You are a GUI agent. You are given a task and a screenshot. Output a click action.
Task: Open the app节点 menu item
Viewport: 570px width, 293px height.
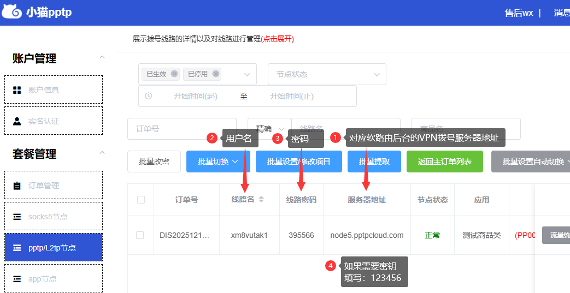point(54,279)
